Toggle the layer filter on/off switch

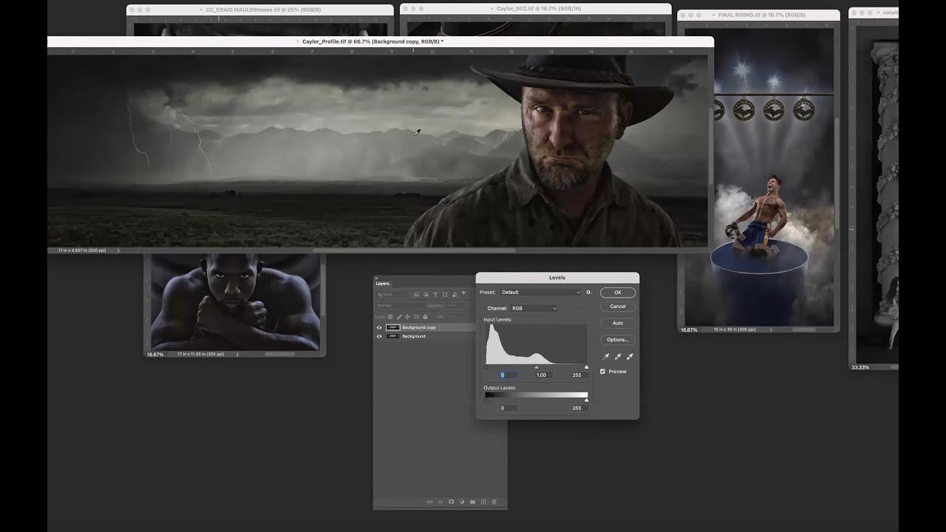click(463, 293)
